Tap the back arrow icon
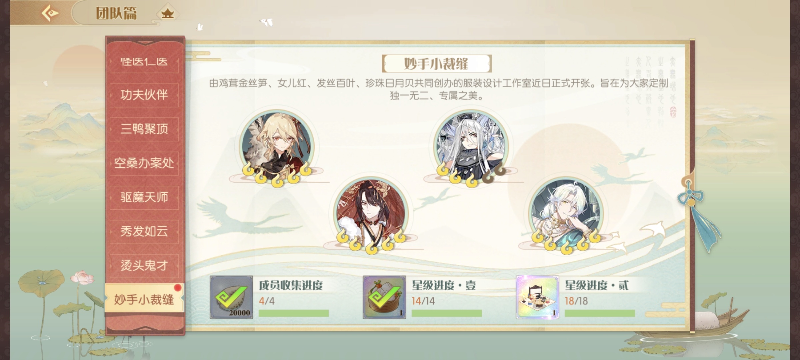Image resolution: width=800 pixels, height=360 pixels. point(50,13)
